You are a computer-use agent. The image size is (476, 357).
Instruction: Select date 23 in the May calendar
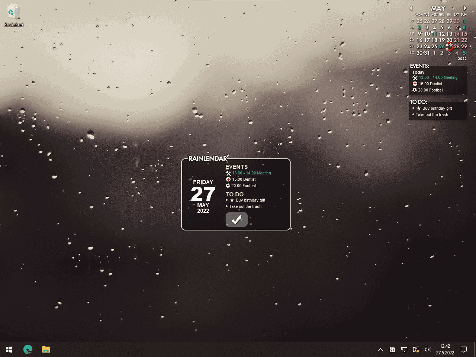tap(419, 46)
